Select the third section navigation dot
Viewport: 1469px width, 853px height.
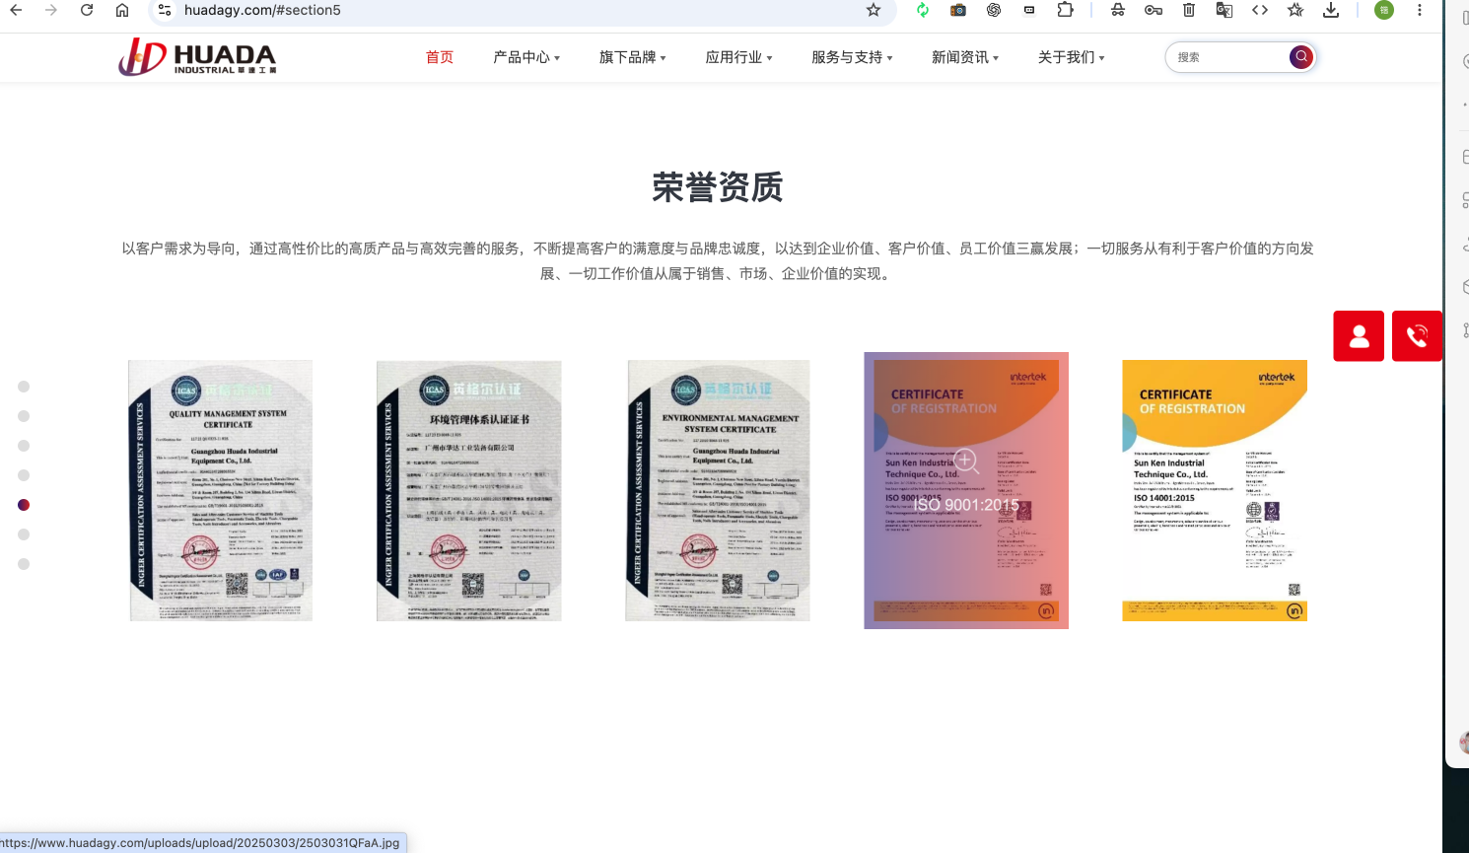(24, 446)
